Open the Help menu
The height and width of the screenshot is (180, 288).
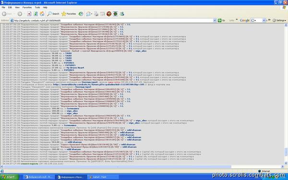click(x=45, y=7)
